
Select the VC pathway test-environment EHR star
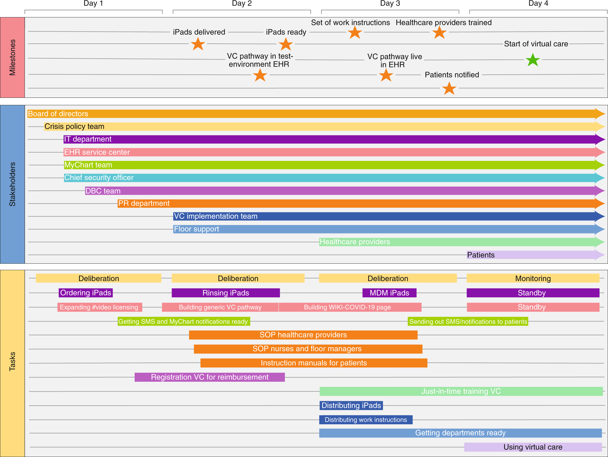(260, 75)
